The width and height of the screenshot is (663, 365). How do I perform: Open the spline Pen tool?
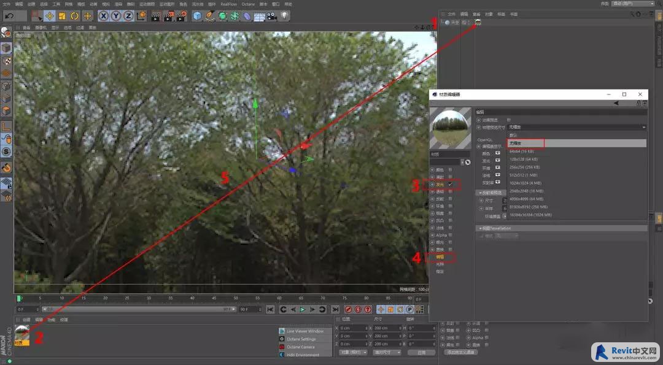point(210,16)
